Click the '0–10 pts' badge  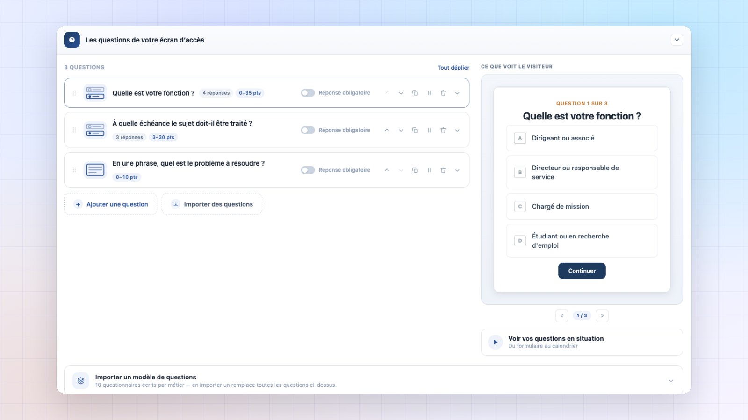tap(127, 177)
